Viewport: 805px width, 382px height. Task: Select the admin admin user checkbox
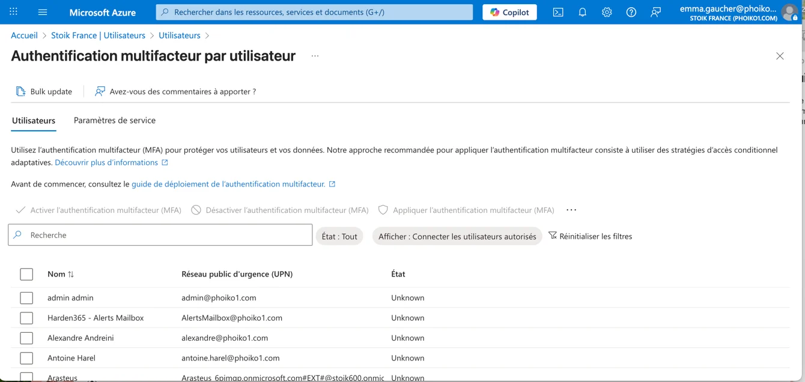[26, 298]
